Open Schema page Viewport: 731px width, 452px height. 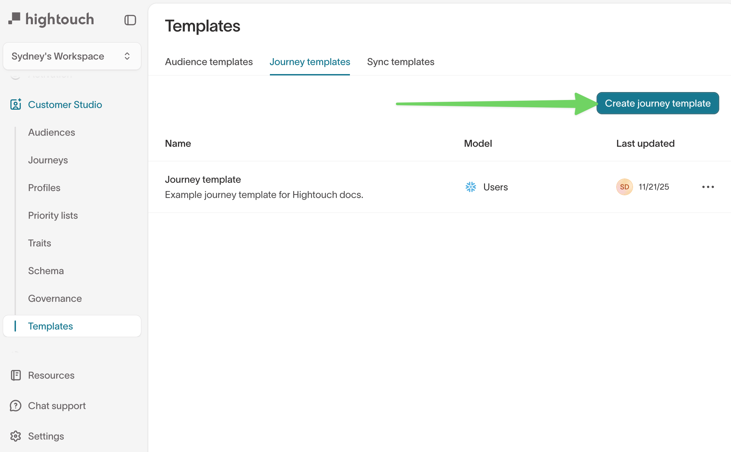point(46,271)
